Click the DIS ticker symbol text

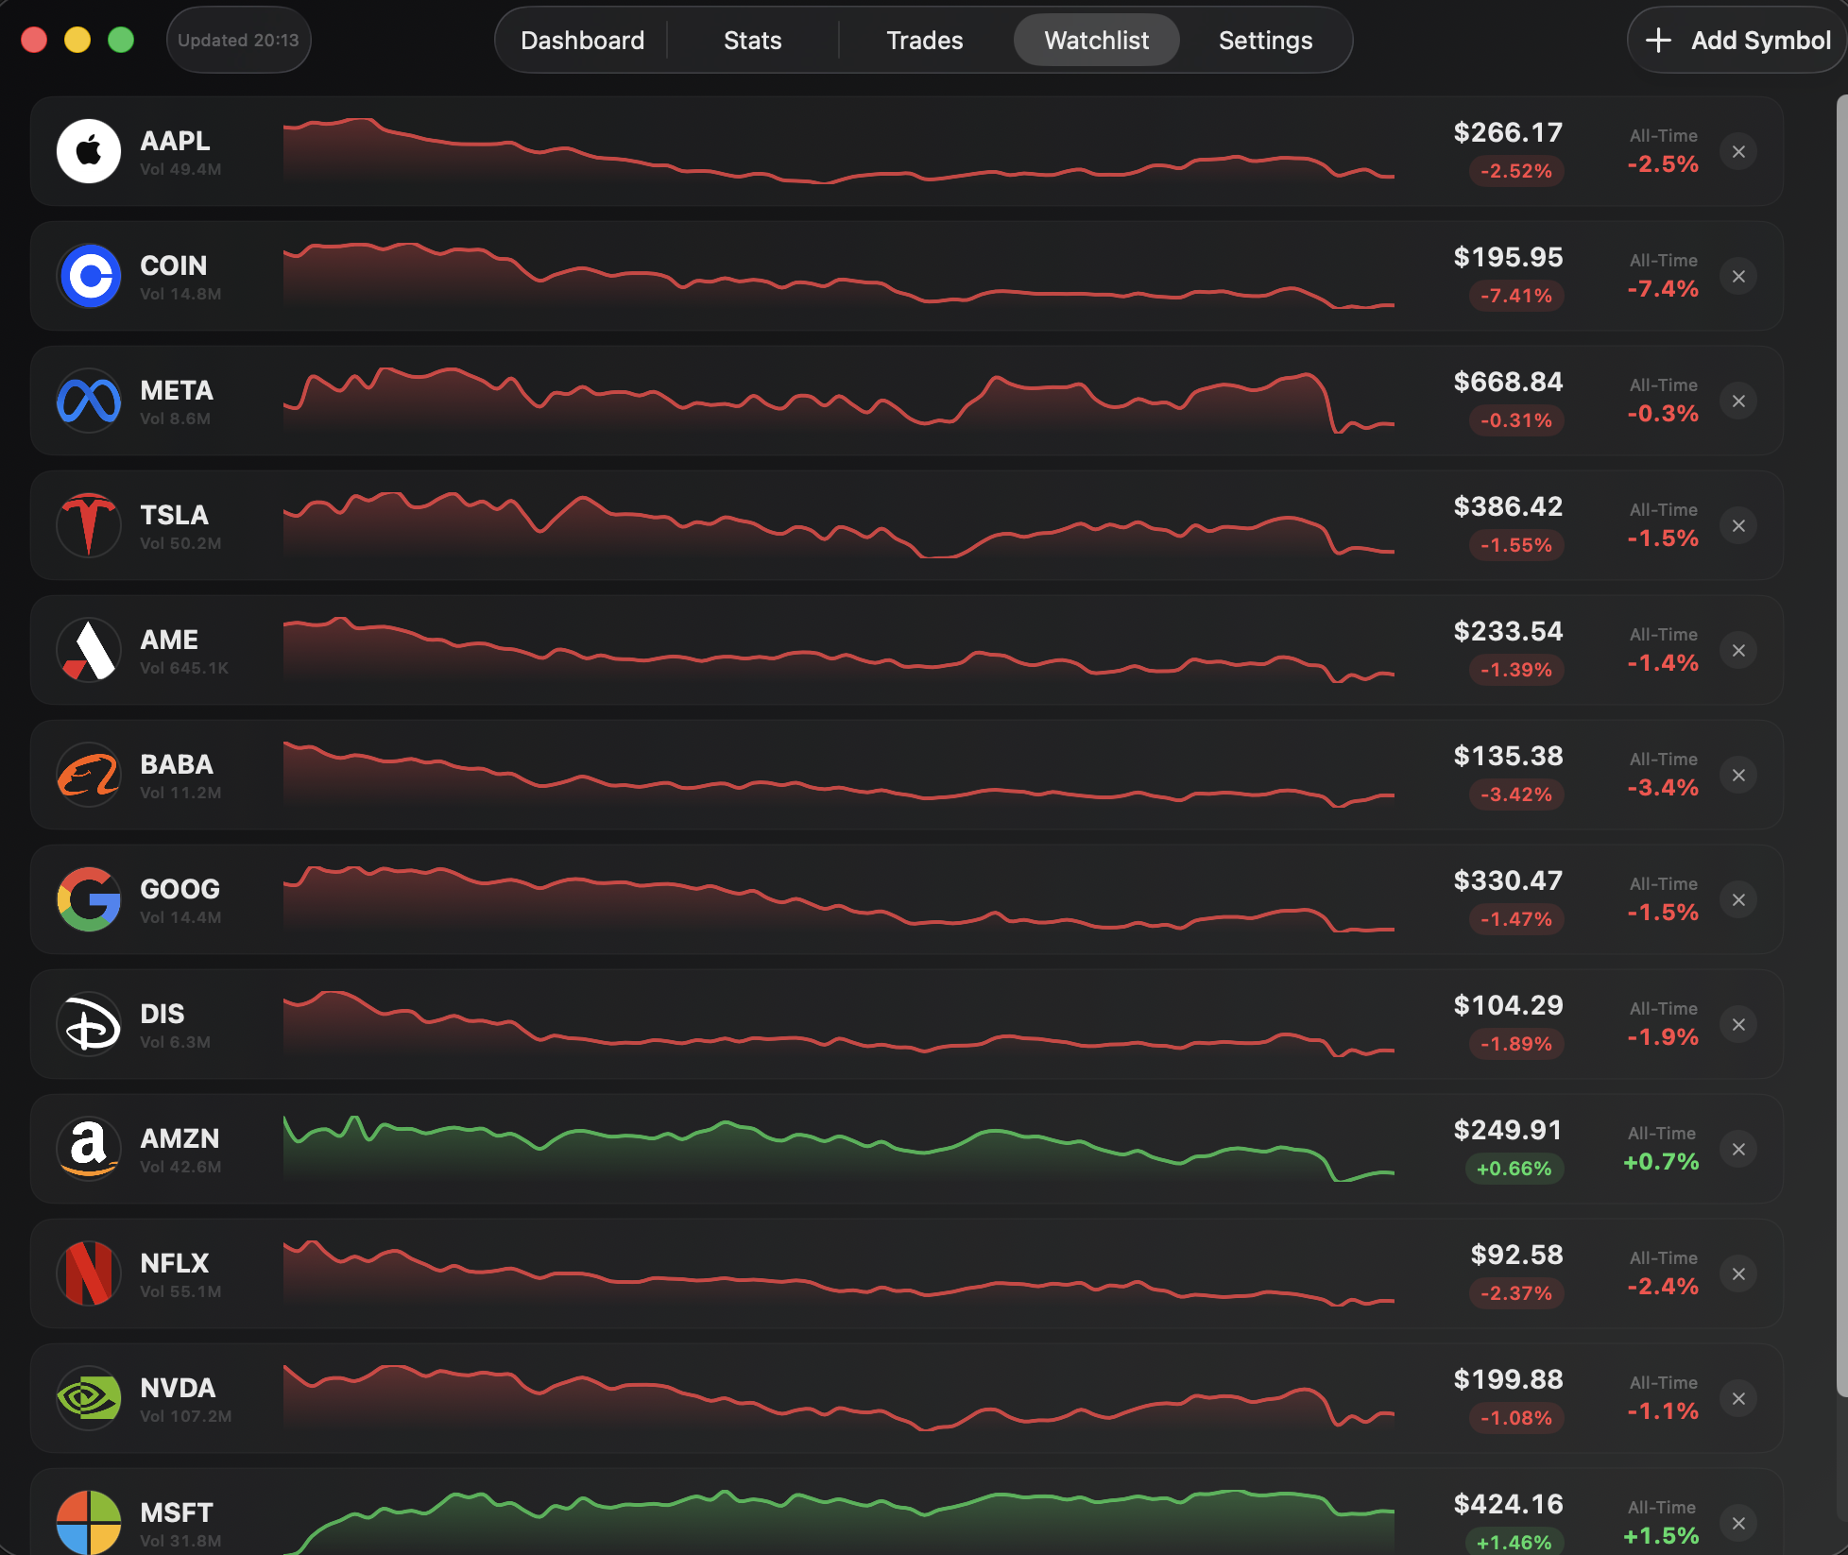(163, 1014)
